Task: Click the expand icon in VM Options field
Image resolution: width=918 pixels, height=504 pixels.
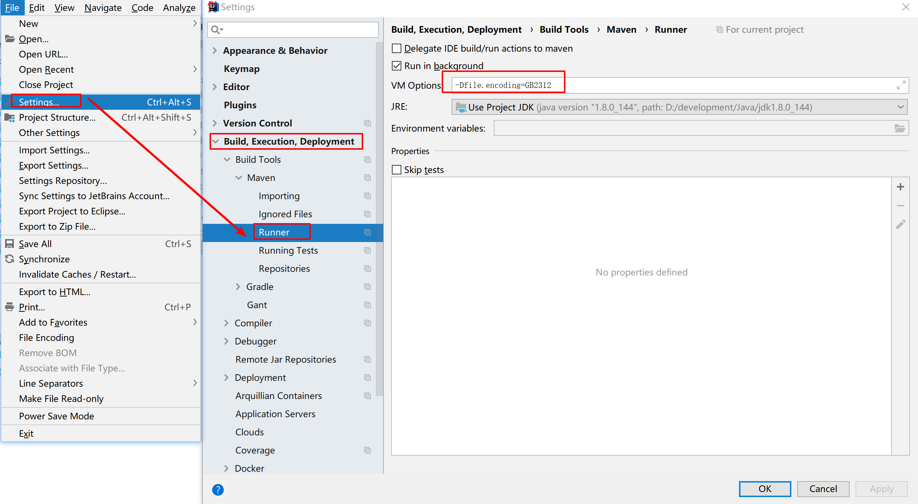Action: pyautogui.click(x=901, y=85)
